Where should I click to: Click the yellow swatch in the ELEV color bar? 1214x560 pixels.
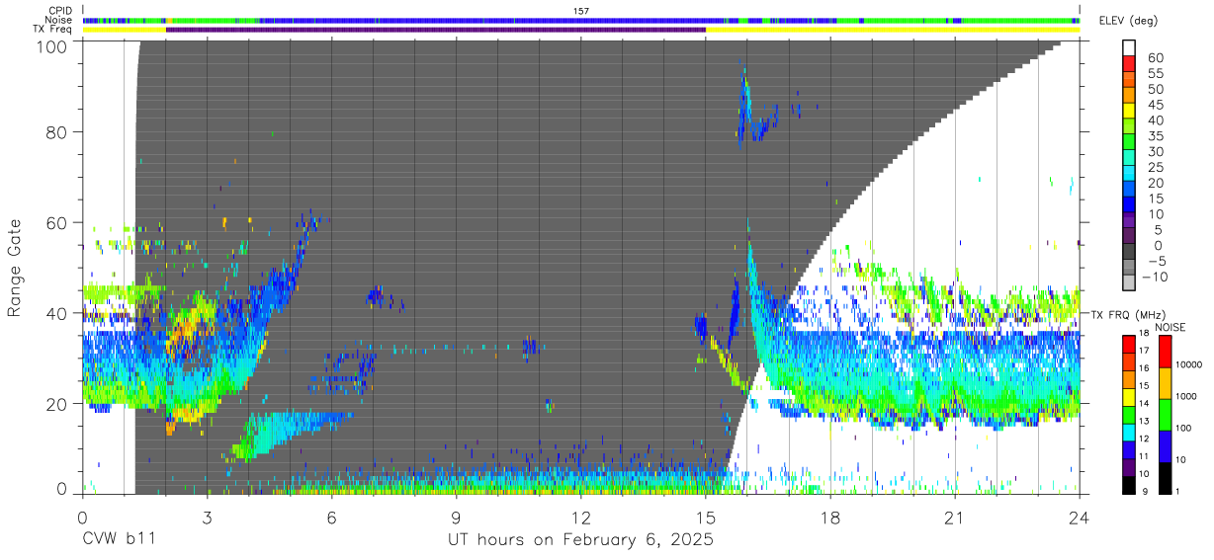pyautogui.click(x=1130, y=112)
